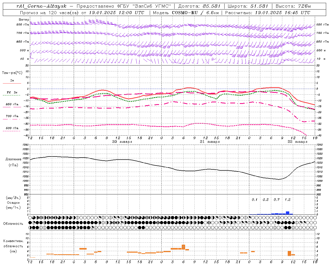Click the 500 м wind level label on left
The image size is (330, 264).
[24, 50]
